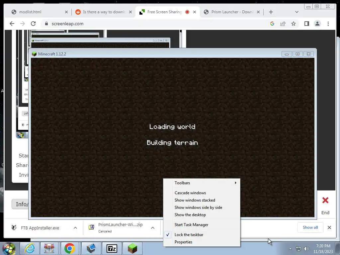Open the 7-Zip taskbar icon
The image size is (340, 255).
tap(112, 248)
